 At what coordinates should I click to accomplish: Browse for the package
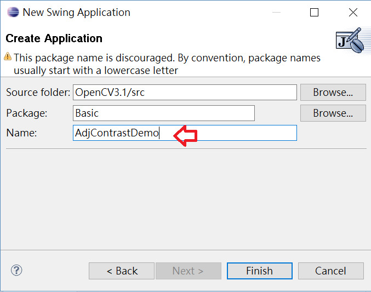tap(333, 113)
